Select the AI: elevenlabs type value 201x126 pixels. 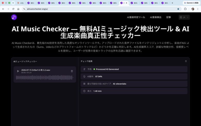(120, 84)
